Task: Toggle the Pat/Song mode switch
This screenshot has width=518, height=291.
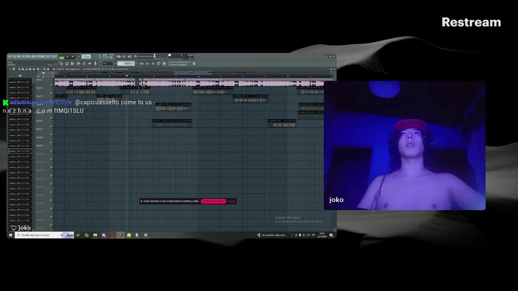Action: [62, 57]
